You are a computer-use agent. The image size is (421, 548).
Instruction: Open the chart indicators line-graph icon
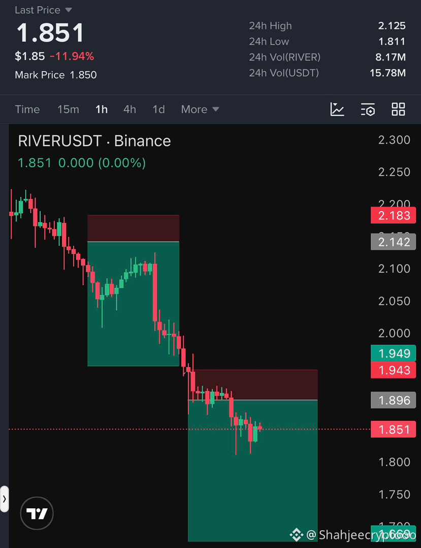(x=337, y=109)
